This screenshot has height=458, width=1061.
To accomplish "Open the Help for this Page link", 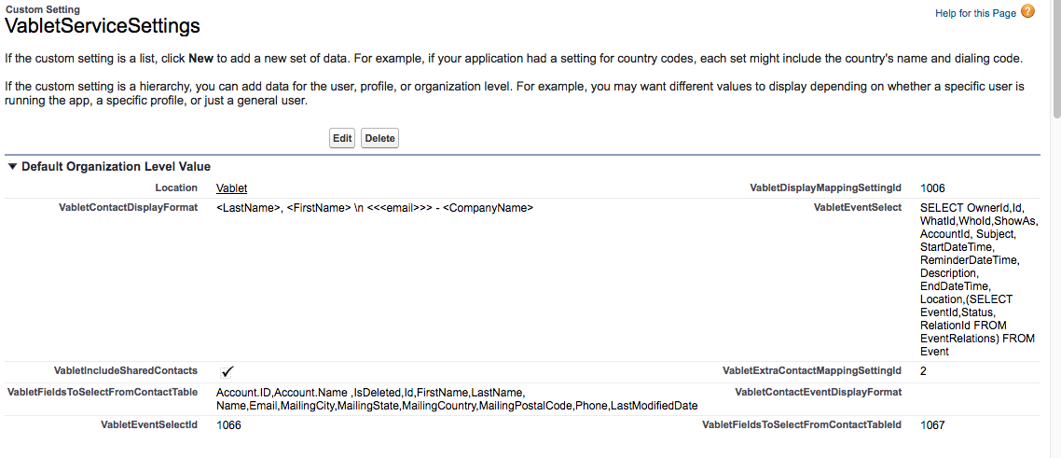I will click(975, 14).
